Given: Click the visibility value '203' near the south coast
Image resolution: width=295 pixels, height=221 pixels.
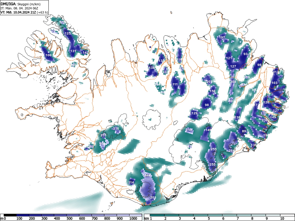Looking at the screenshot, I should 153,197.
